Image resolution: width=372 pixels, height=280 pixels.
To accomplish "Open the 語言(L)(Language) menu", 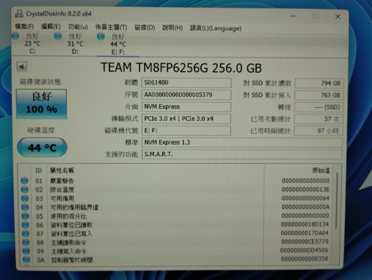I will [x=216, y=29].
